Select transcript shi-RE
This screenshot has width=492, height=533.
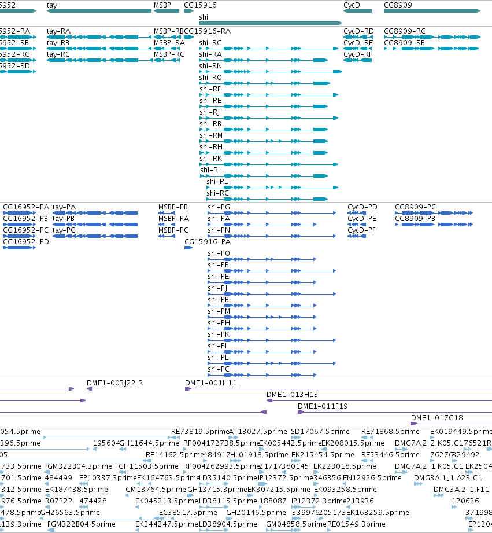(210, 101)
